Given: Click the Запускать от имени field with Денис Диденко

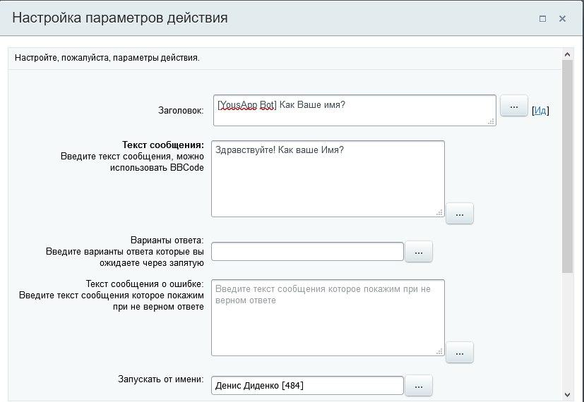Looking at the screenshot, I should (x=307, y=386).
